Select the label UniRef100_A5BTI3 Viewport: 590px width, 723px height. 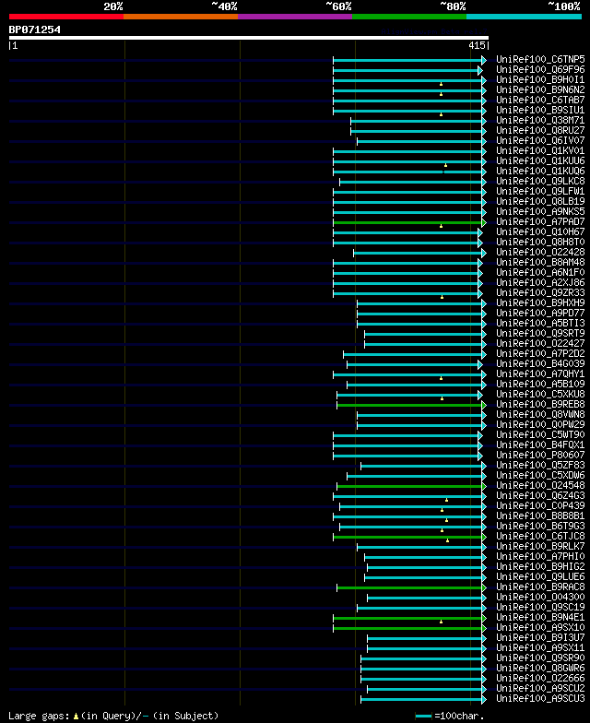540,323
